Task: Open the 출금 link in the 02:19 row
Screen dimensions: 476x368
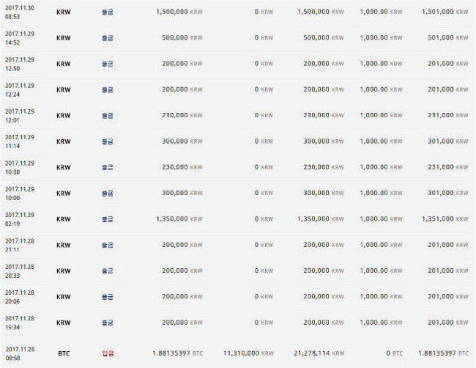Action: [108, 219]
